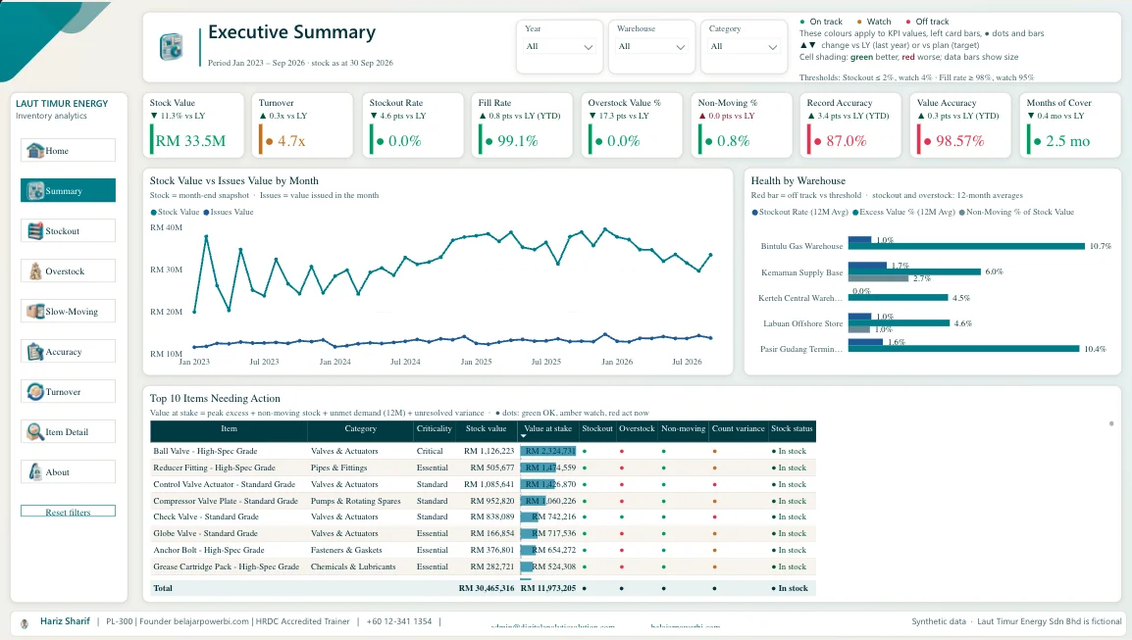Open the About page button
The width and height of the screenshot is (1132, 640).
pos(68,471)
